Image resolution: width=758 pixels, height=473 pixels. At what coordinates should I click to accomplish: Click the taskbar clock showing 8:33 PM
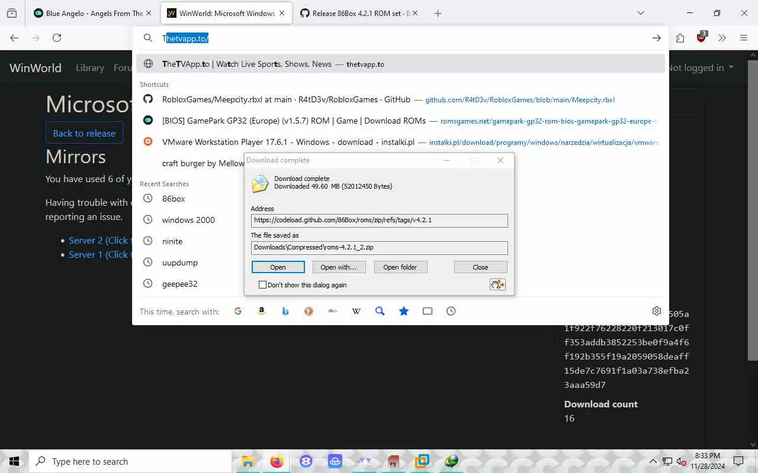coord(707,461)
